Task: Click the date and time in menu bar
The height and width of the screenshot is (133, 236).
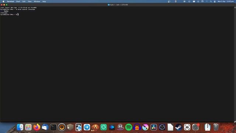Action: pos(226,1)
